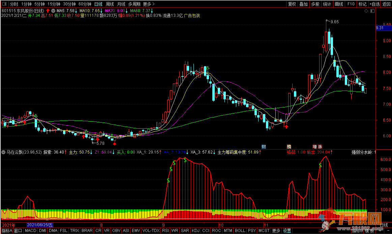Select the OBV indicator tab
392x234 pixels.
pyautogui.click(x=117, y=231)
